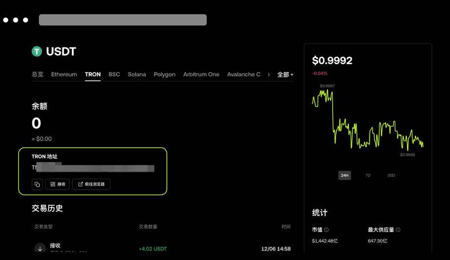The width and height of the screenshot is (450, 260).
Task: Click external link icon on 前往浏览器
Action: coord(80,184)
